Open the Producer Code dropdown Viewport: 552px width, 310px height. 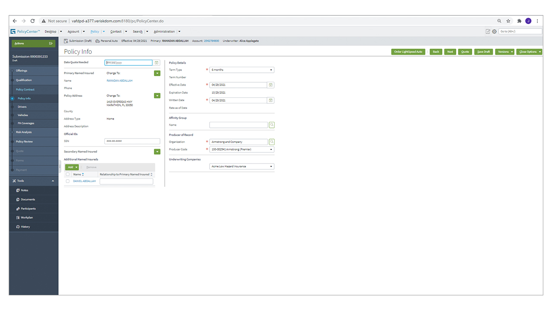coord(241,149)
